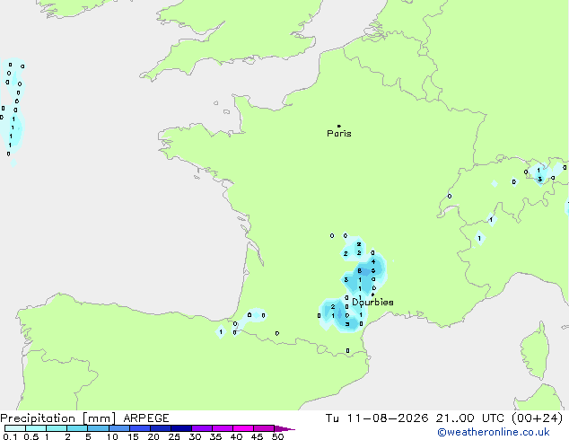Pick the 25–30 mm navy legend swatch

[181, 428]
